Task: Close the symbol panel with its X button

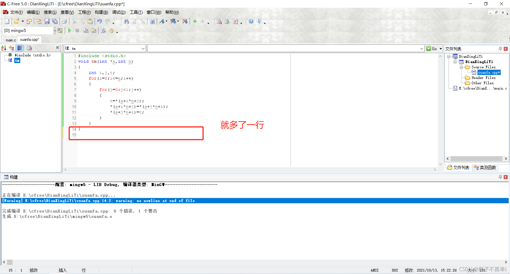Action: (x=57, y=47)
